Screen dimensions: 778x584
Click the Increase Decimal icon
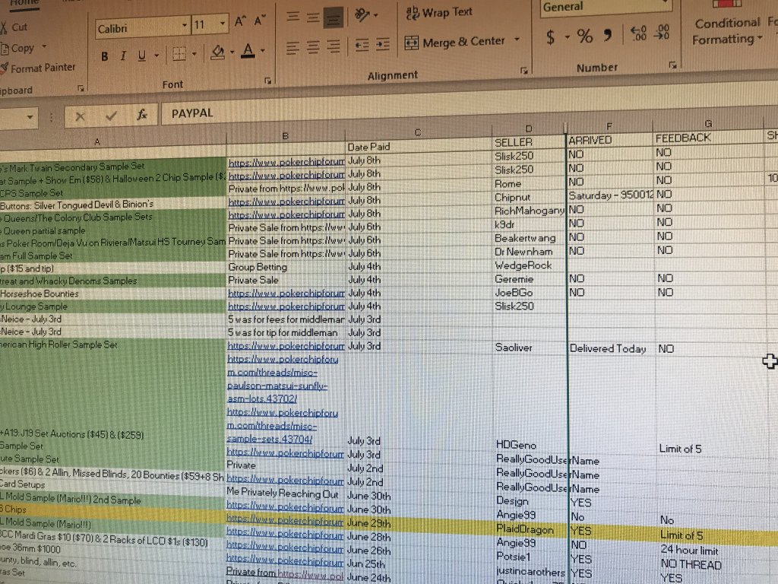coord(638,33)
